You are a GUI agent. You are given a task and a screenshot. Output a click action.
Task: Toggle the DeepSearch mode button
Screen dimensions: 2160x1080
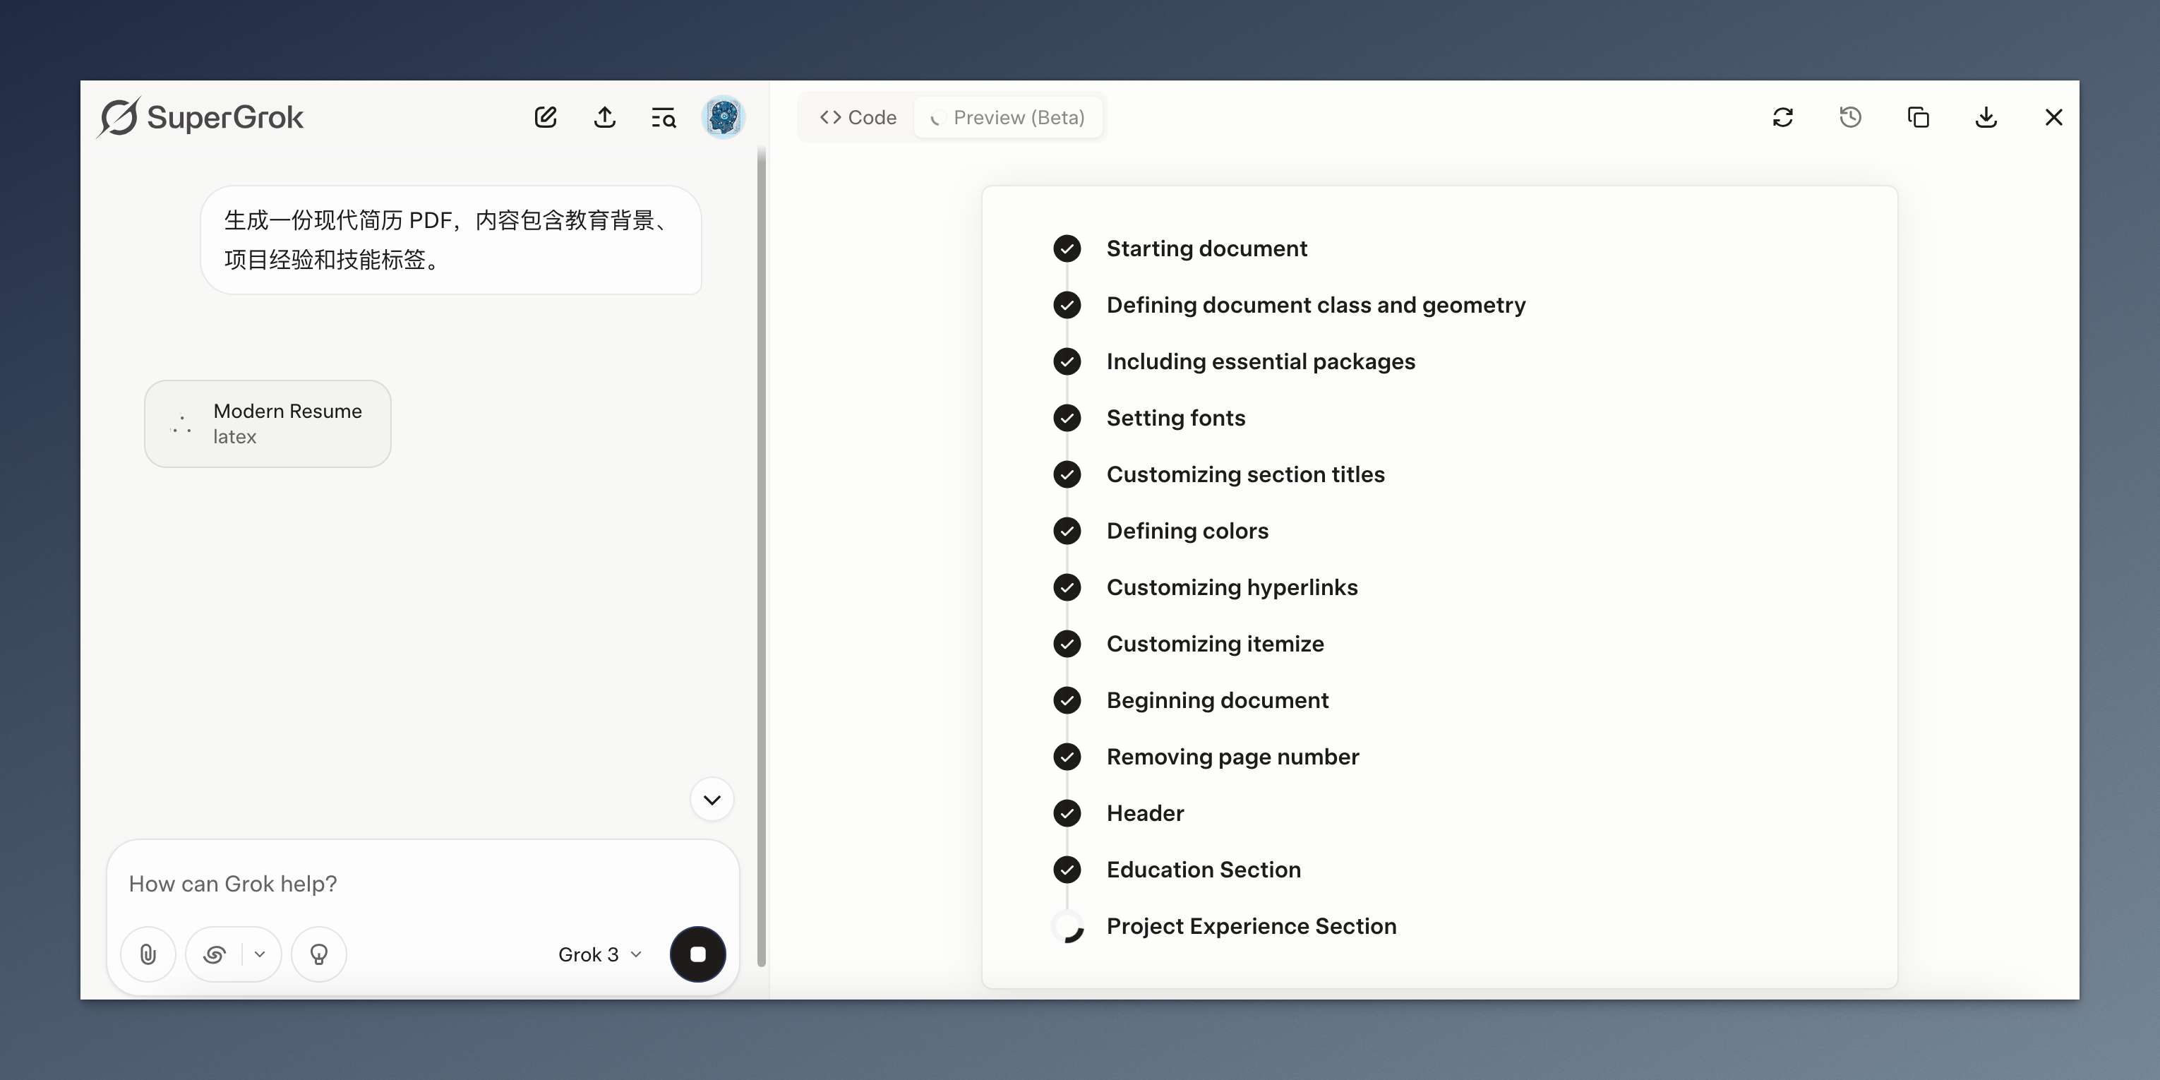[215, 954]
